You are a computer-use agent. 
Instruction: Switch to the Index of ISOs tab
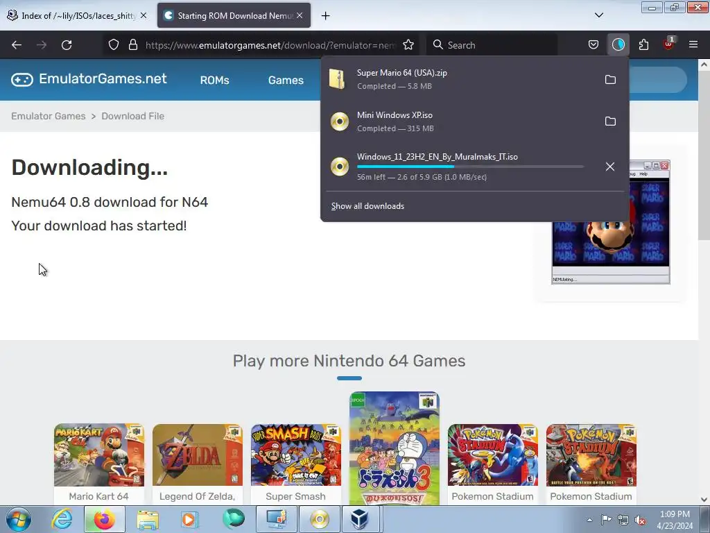click(72, 15)
